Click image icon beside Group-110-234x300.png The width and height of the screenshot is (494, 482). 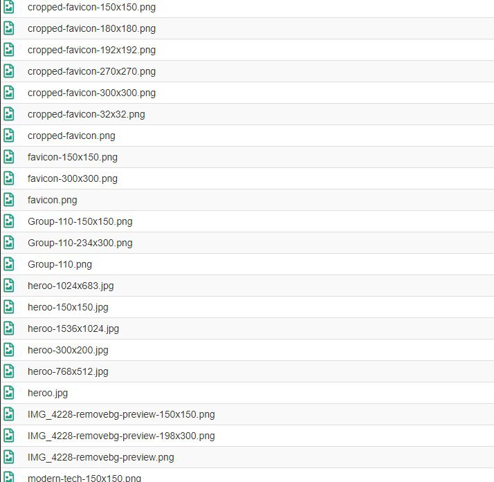tap(9, 243)
